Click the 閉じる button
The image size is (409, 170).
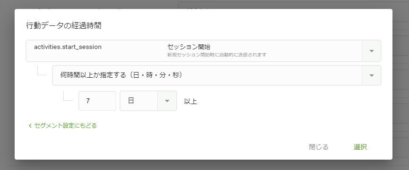pos(318,147)
